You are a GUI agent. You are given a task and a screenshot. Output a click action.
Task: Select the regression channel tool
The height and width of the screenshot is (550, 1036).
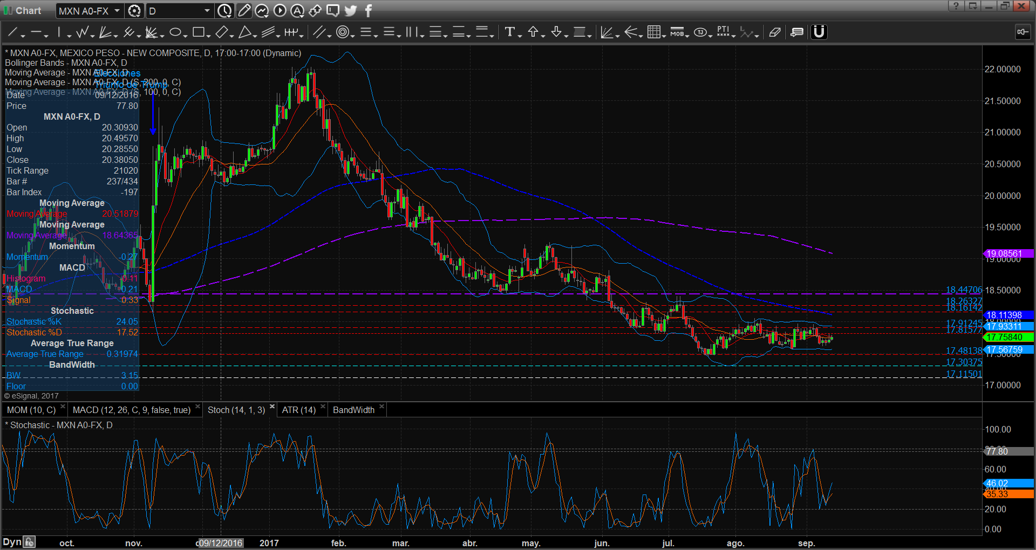click(268, 32)
